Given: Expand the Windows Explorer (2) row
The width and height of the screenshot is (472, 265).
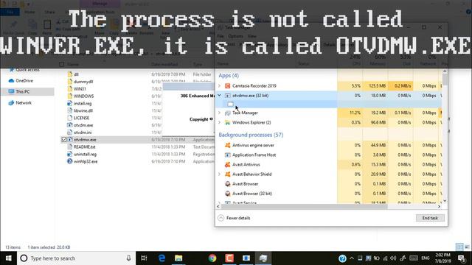Looking at the screenshot, I should (x=220, y=123).
